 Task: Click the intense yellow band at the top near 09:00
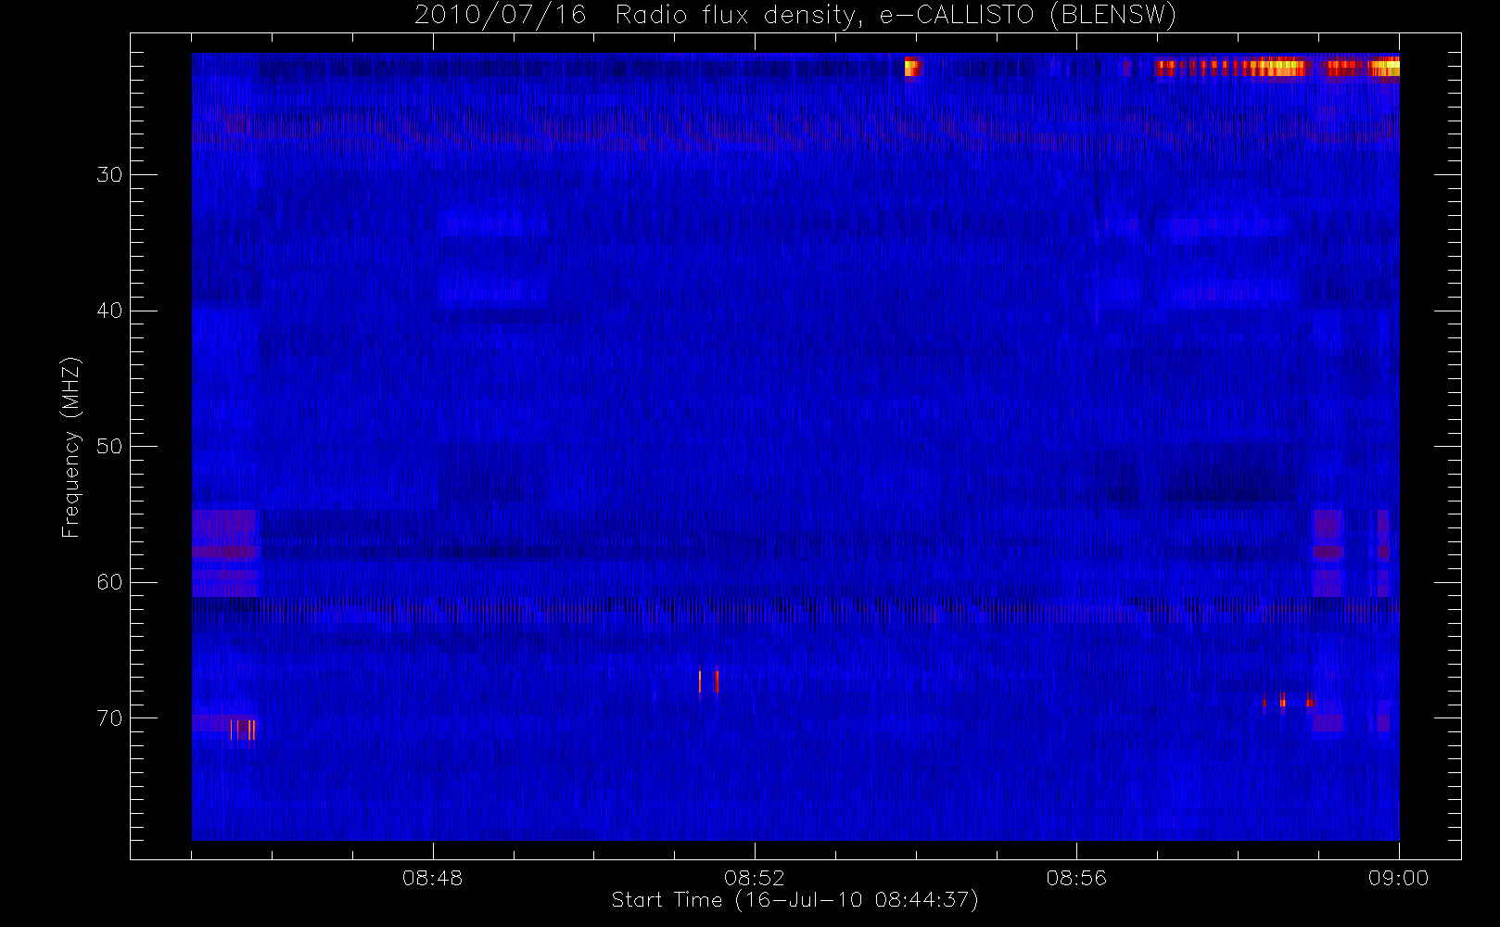(x=1385, y=67)
